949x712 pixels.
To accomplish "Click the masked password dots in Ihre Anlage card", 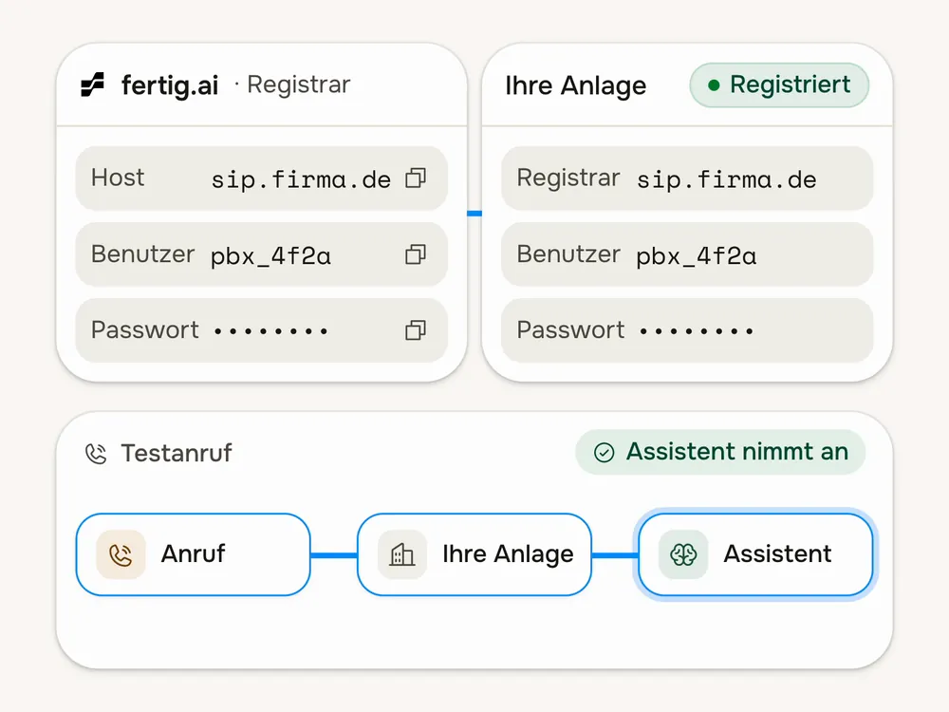I will [x=696, y=331].
